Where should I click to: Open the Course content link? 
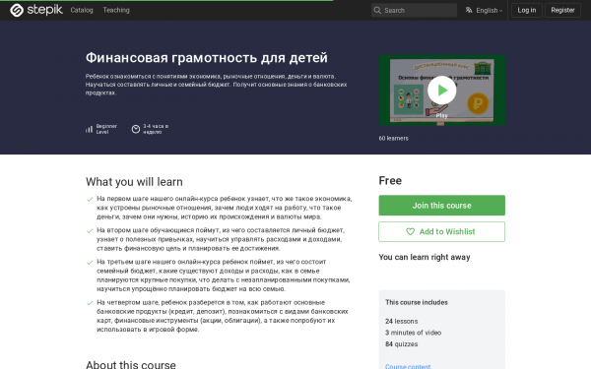(408, 366)
